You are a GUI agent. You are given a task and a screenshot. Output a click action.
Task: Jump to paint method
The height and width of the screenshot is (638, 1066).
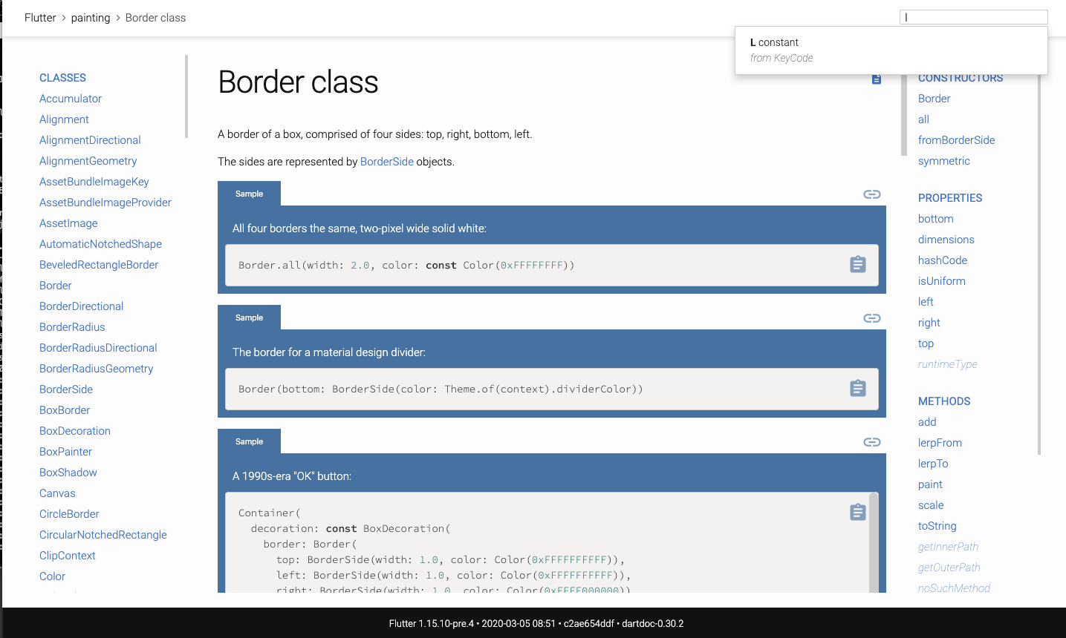[930, 484]
